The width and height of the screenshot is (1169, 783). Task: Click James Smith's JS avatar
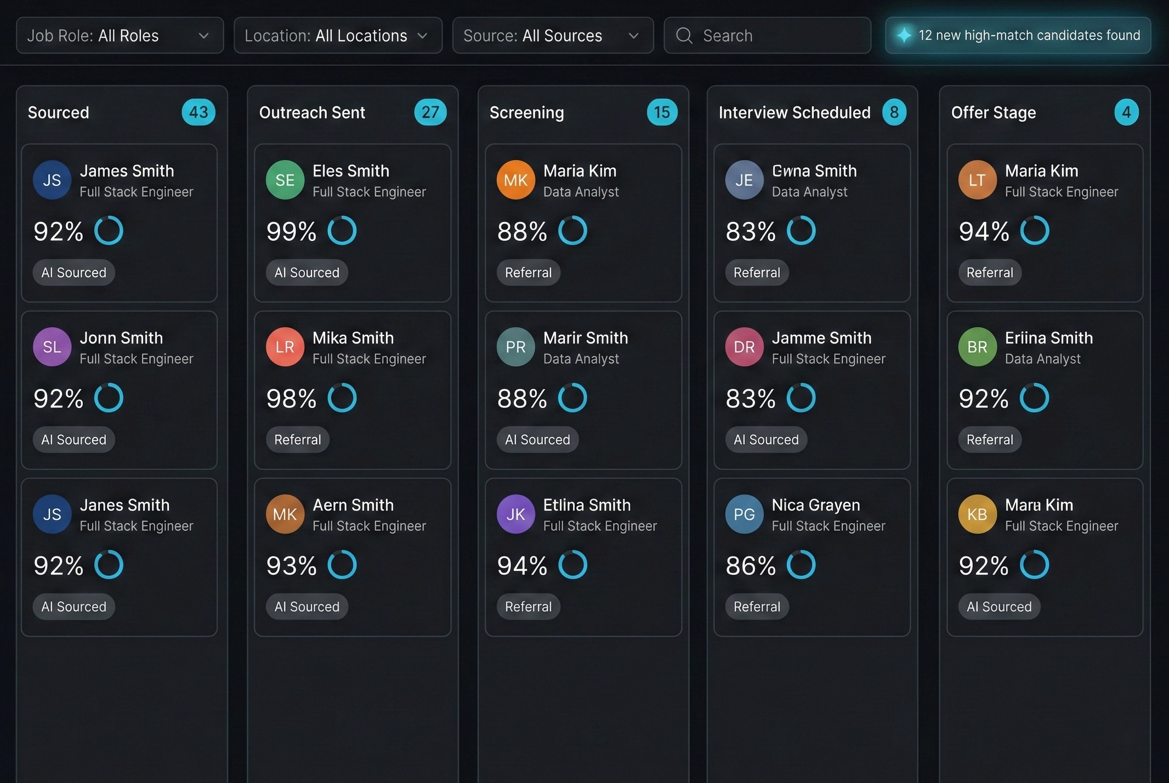(x=52, y=179)
